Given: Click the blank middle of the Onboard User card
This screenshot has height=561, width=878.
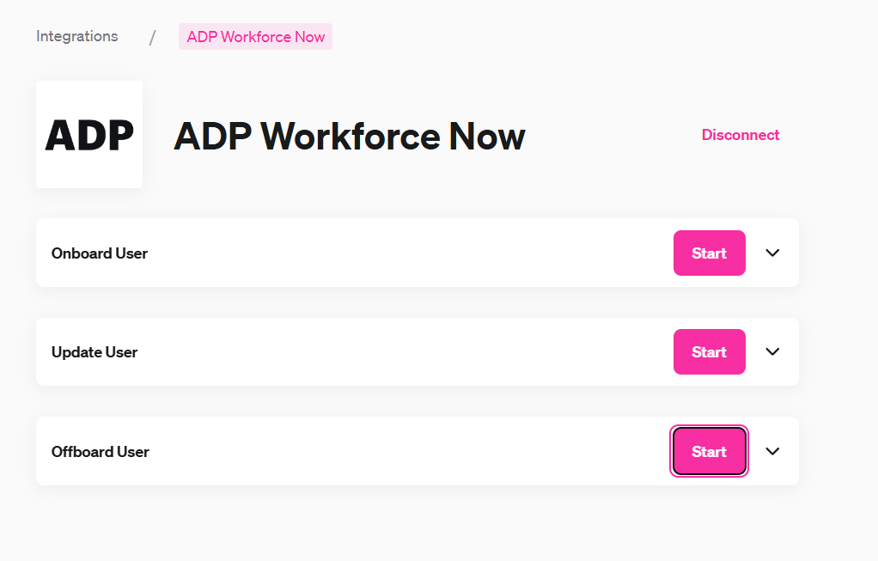Looking at the screenshot, I should (x=409, y=253).
